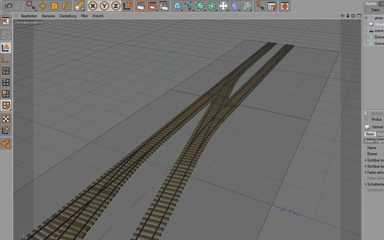Add a Cube primitive object
The width and height of the screenshot is (384, 240).
point(177,5)
